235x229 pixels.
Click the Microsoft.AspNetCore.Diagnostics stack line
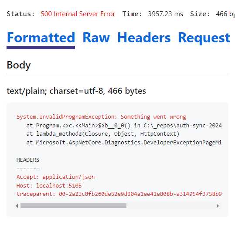point(124,142)
